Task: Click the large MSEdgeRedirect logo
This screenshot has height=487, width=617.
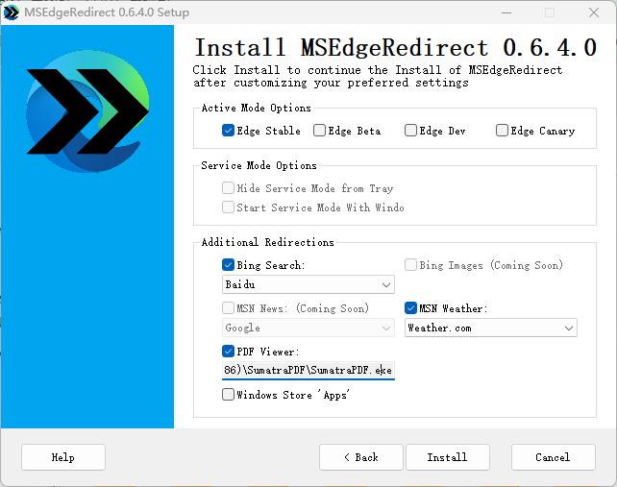Action: pyautogui.click(x=87, y=111)
